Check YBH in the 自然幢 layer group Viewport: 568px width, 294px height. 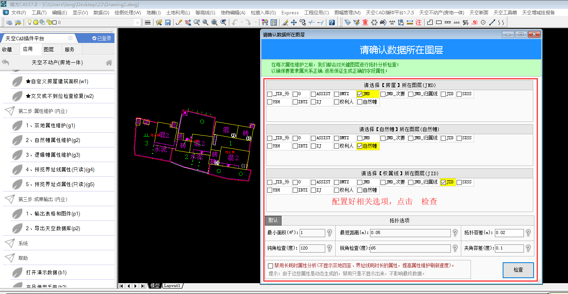click(270, 146)
